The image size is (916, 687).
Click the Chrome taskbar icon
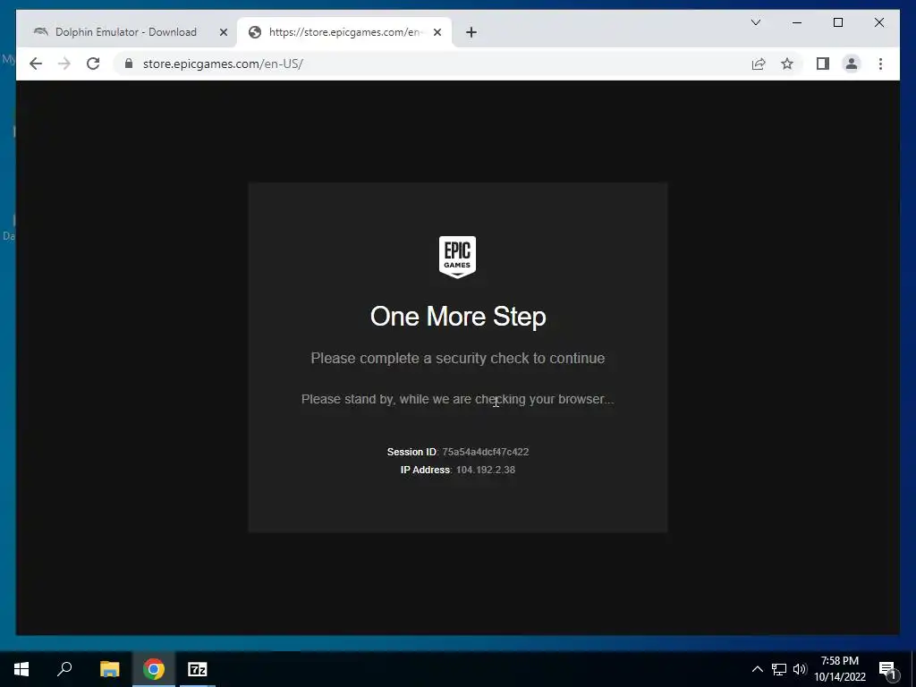click(x=154, y=669)
